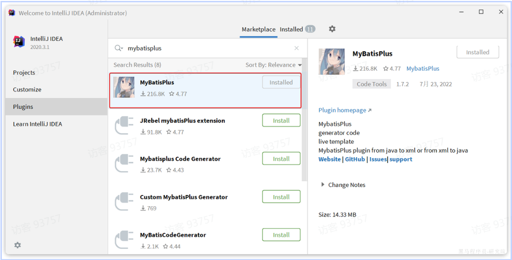Screen dimensions: 512x260
Task: Click the Size: 14.33 MB text
Action: 337,215
